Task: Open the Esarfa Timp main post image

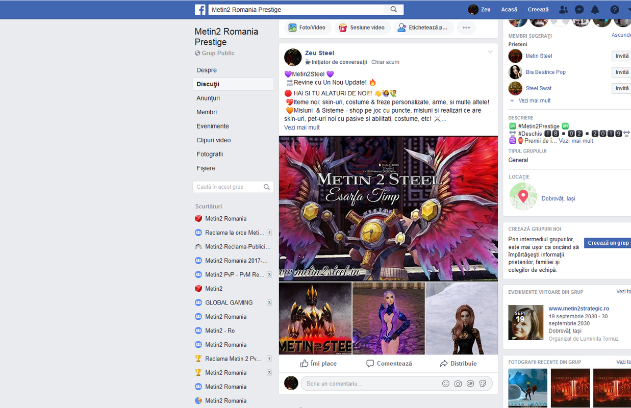Action: click(388, 208)
